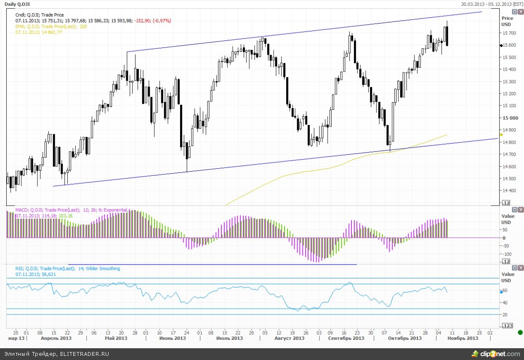Viewport: 524px width, 360px height.
Task: Close the RSI indicator pane
Action: pos(521,268)
